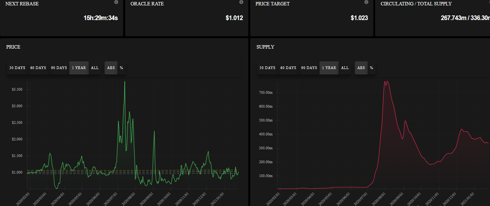Click info icon on Oracle Rate card
Screen dimensions: 490x206
click(x=241, y=2)
